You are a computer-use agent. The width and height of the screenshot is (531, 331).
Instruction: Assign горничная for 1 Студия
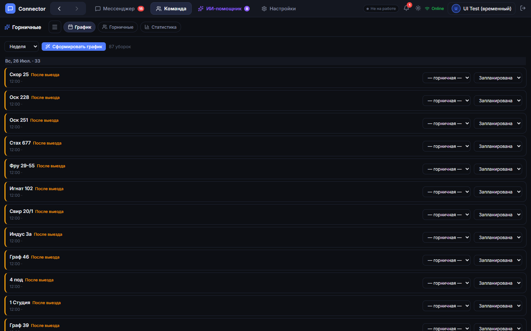click(x=447, y=306)
